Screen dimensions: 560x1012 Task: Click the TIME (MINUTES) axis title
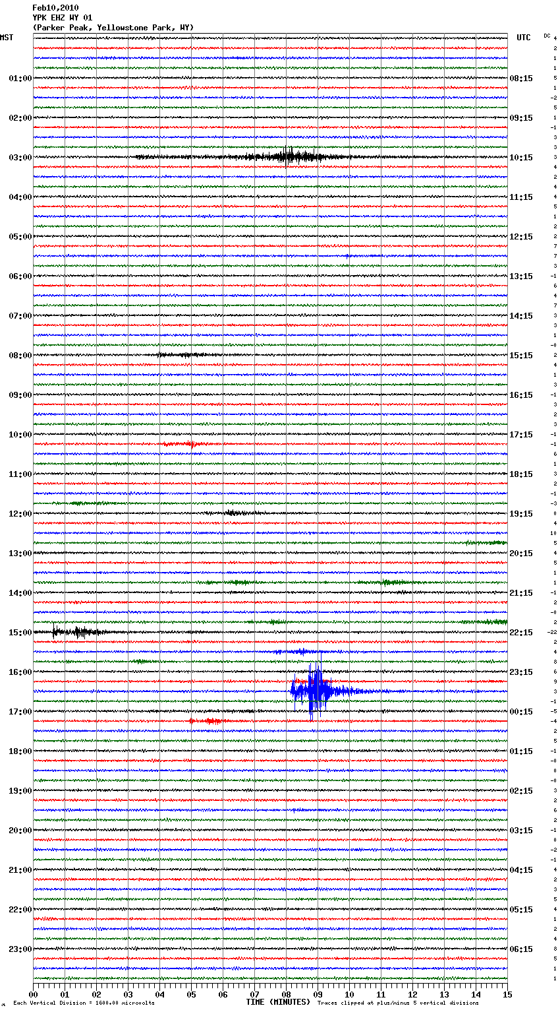278,1002
